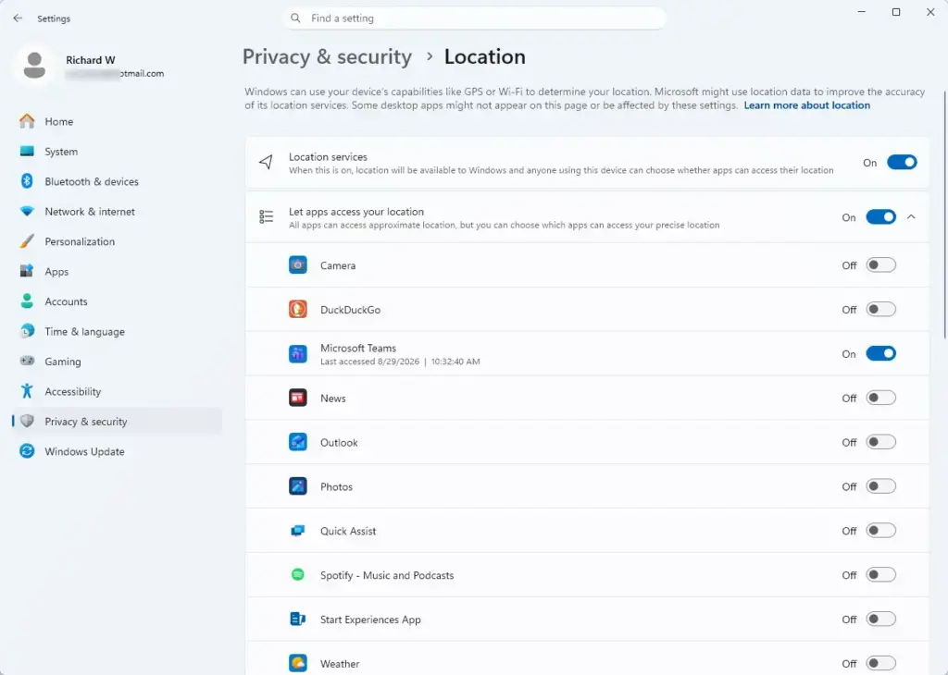Click the Gaming controller icon

(x=27, y=361)
